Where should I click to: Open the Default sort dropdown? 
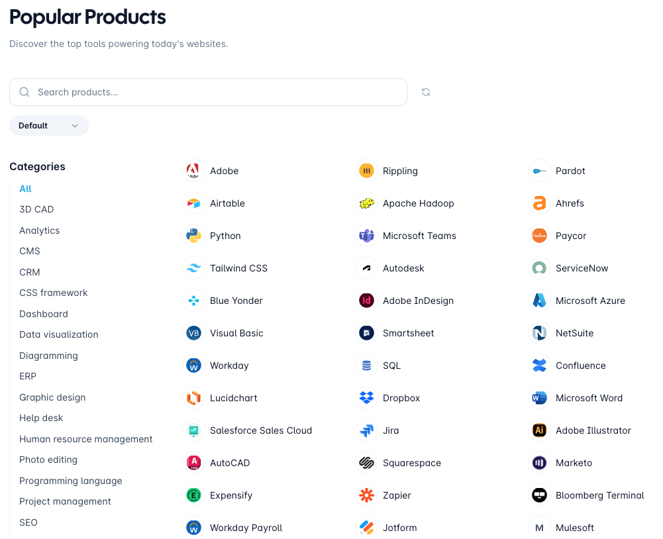(x=49, y=126)
